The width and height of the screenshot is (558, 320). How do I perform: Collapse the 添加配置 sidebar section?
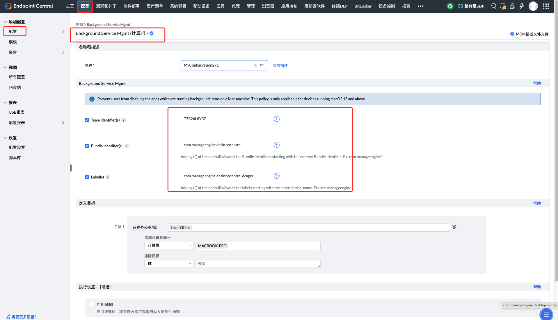click(5, 22)
